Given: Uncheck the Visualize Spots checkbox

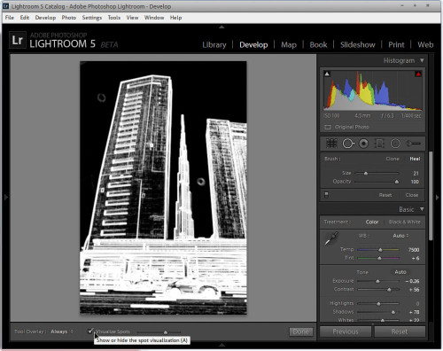Looking at the screenshot, I should coord(90,331).
